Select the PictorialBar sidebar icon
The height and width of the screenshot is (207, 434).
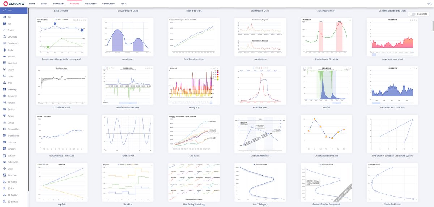[4, 129]
